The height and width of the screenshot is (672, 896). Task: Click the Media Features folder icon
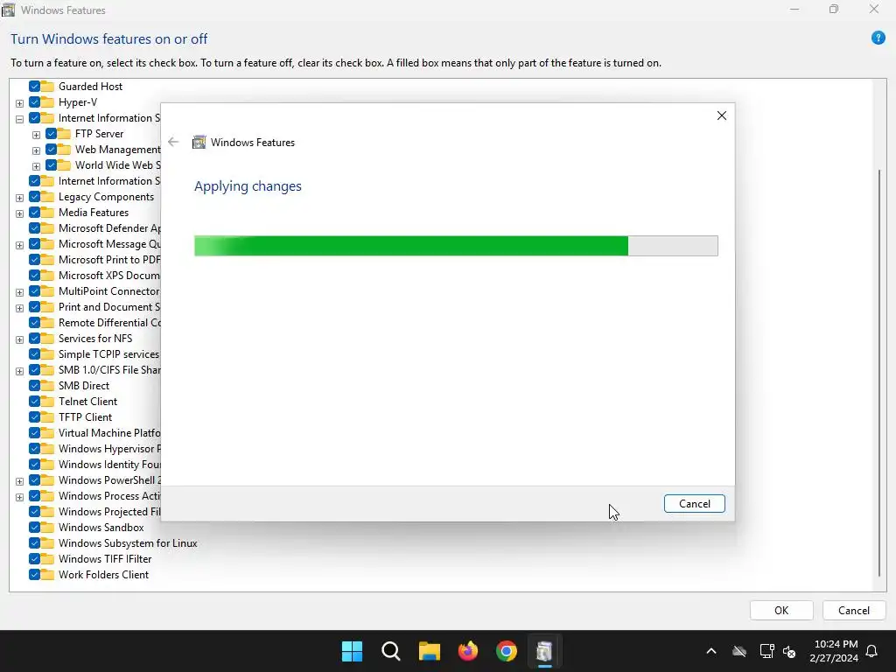click(x=48, y=213)
